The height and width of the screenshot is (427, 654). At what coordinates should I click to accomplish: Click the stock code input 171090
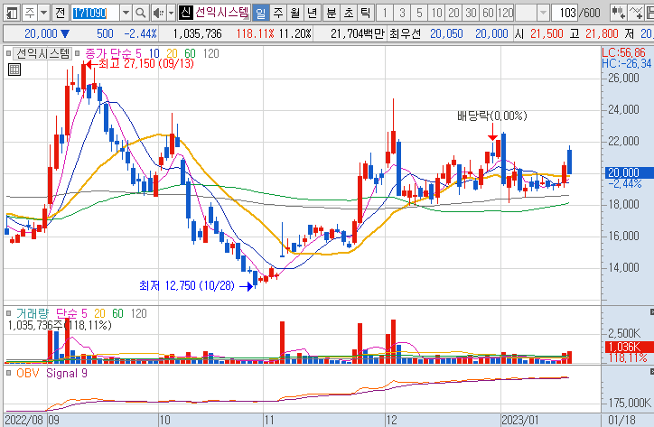click(x=95, y=13)
